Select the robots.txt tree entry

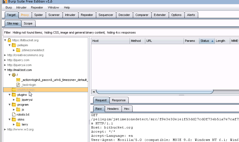[x=23, y=114]
